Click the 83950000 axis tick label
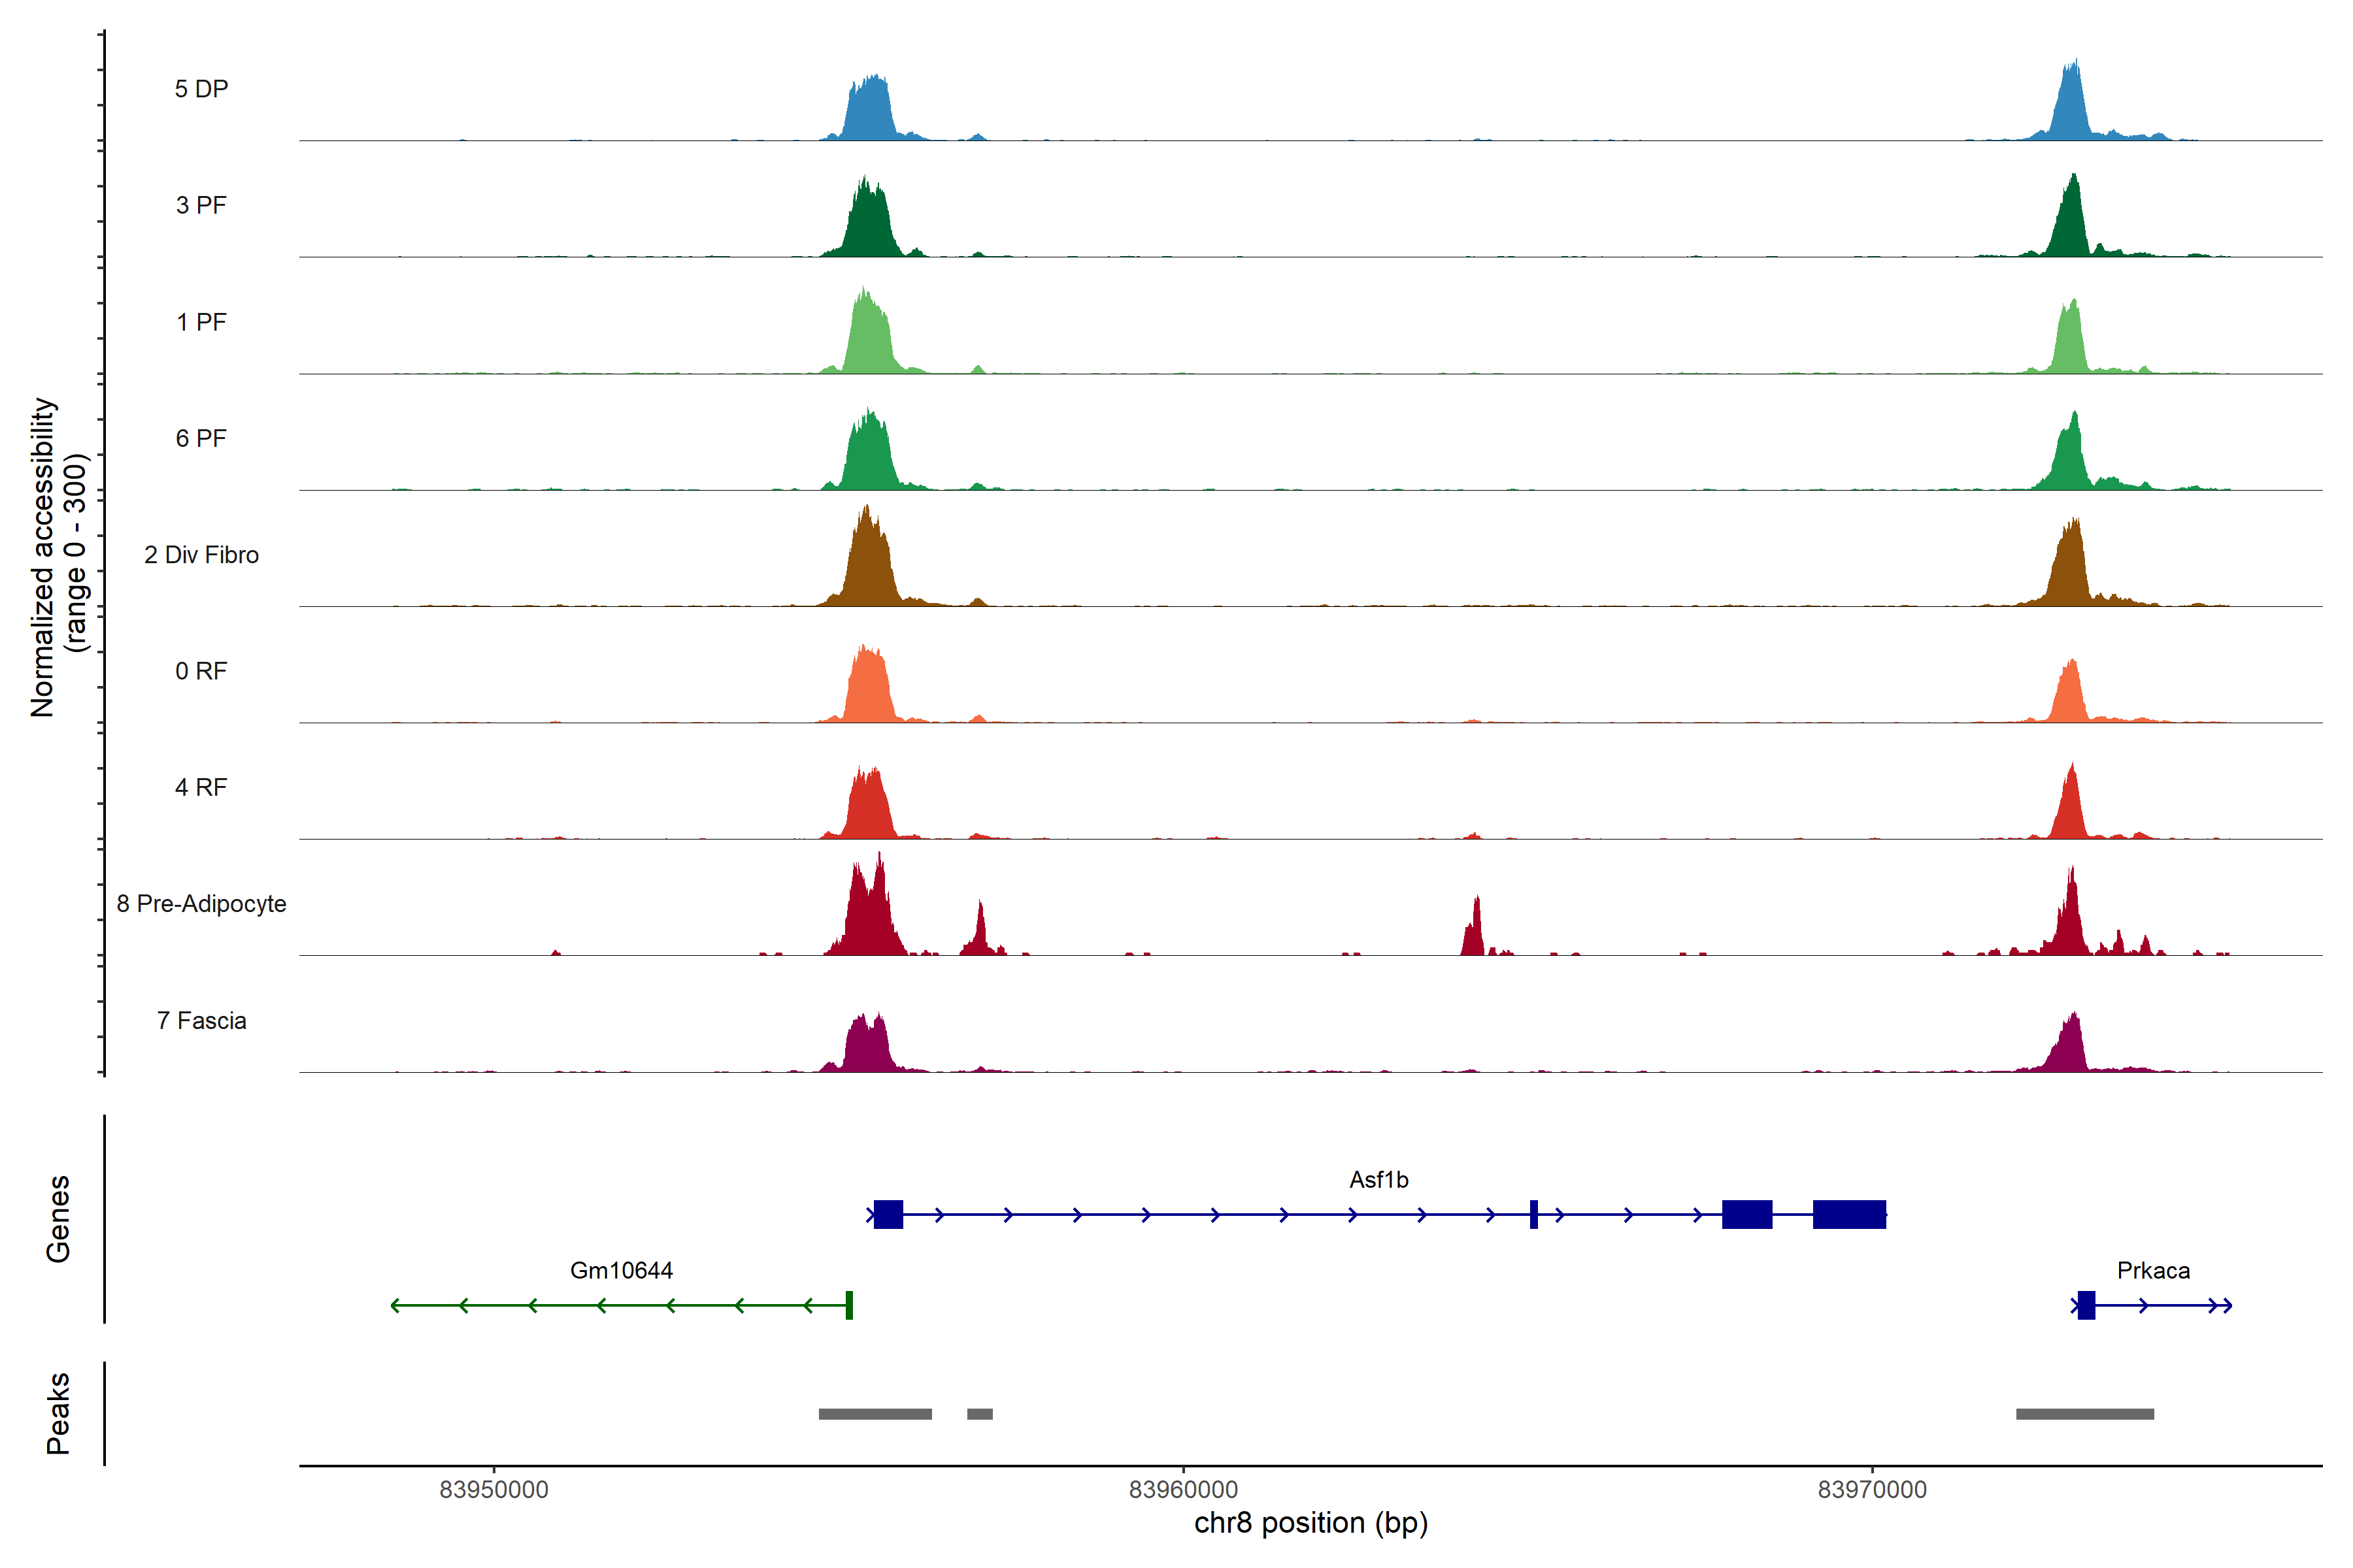Image resolution: width=2353 pixels, height=1568 pixels. (494, 1490)
